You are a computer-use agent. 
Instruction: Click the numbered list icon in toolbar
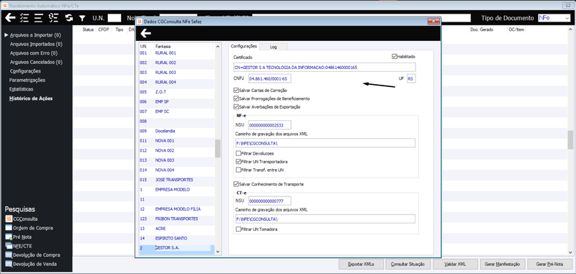click(x=53, y=17)
